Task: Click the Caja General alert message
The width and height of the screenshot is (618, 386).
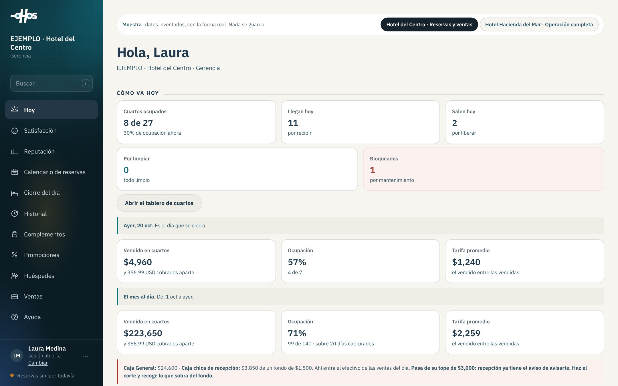Action: (360, 372)
